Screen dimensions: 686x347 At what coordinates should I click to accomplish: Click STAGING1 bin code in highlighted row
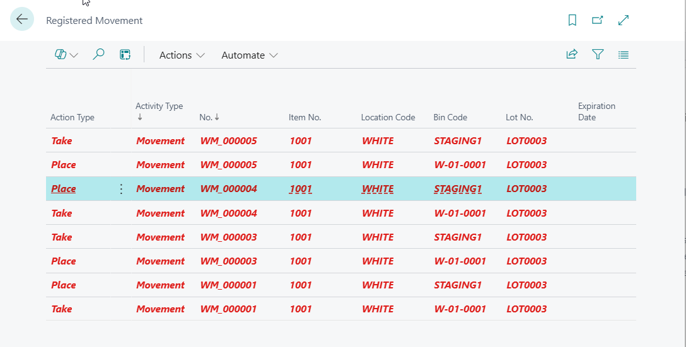pos(458,189)
